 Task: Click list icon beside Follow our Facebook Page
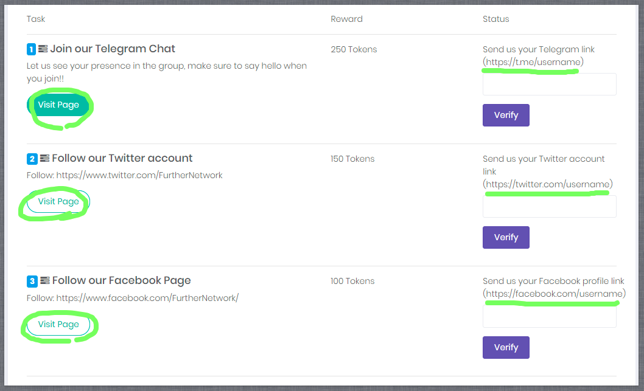(x=44, y=281)
